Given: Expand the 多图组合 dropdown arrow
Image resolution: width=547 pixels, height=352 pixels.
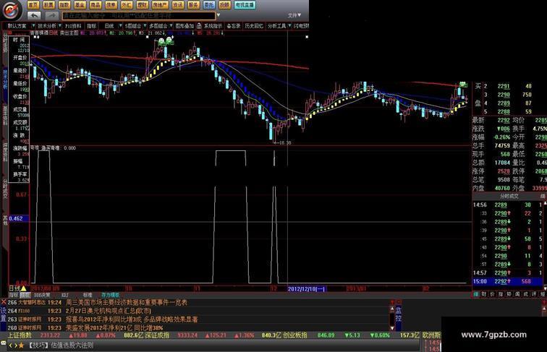Looking at the screenshot, I should click(171, 26).
